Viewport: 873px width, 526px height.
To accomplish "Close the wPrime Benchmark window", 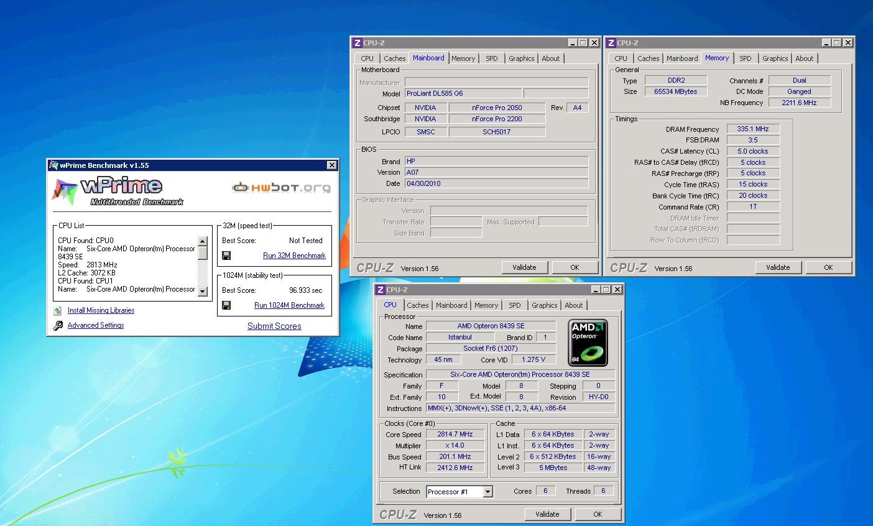I will [331, 165].
